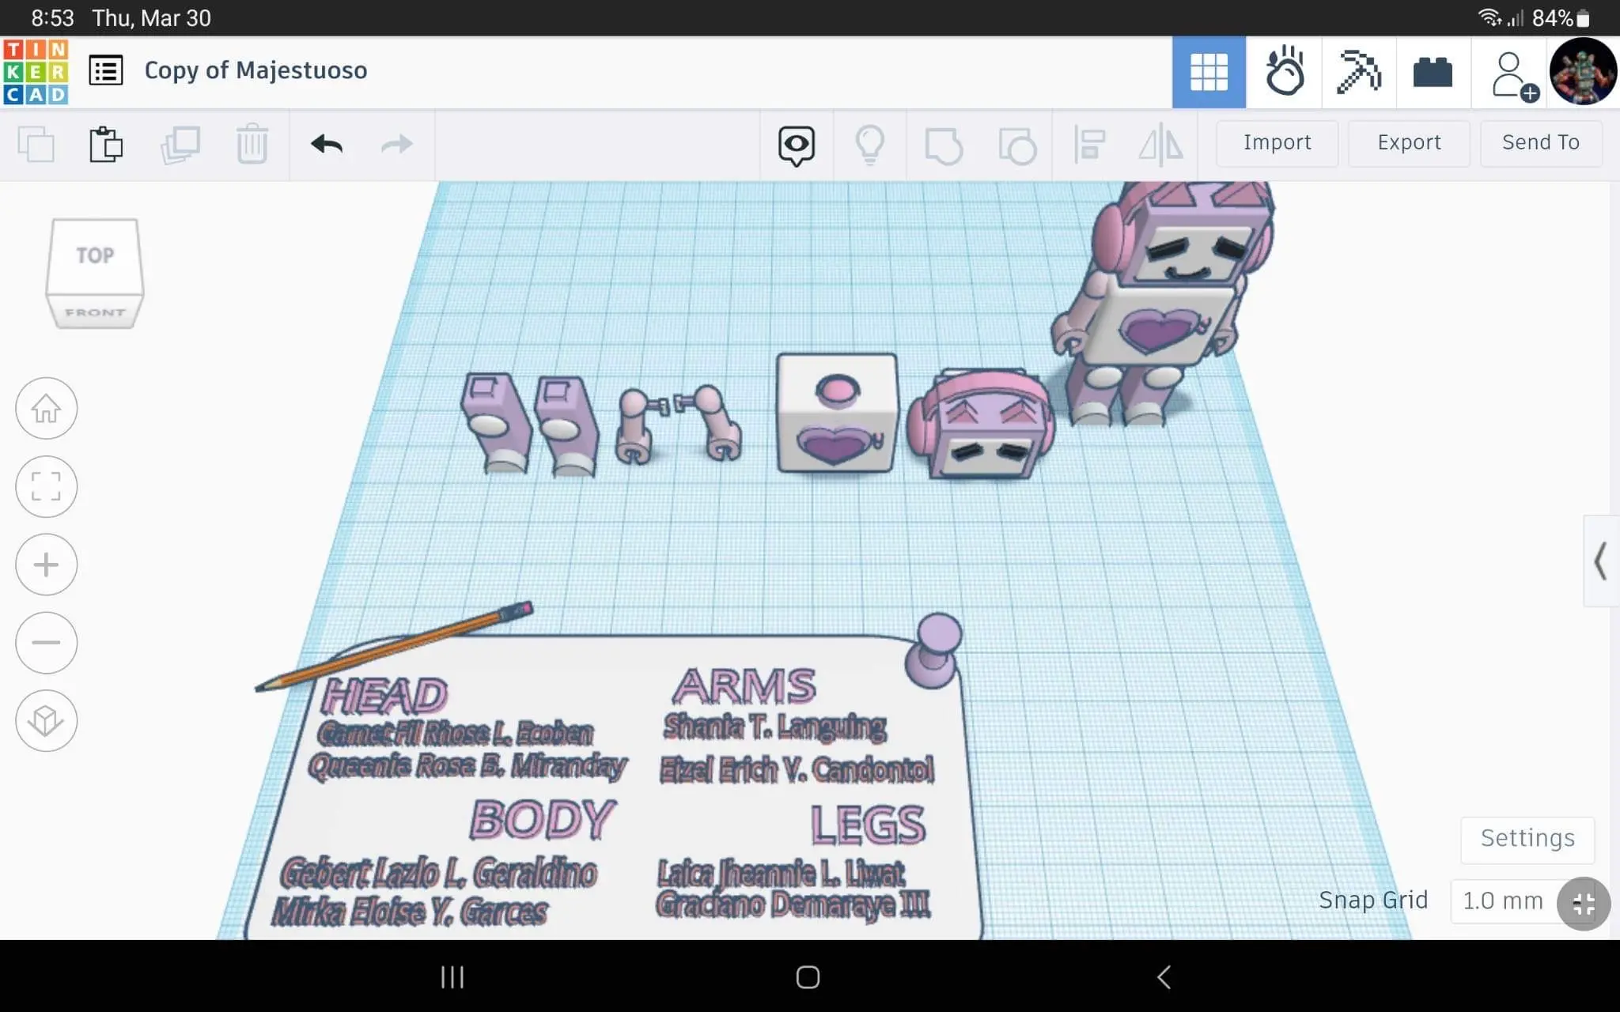
Task: Switch between orthographic and perspective view
Action: pyautogui.click(x=45, y=720)
